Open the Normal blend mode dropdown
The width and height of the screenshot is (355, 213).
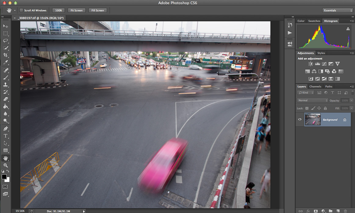pos(312,100)
